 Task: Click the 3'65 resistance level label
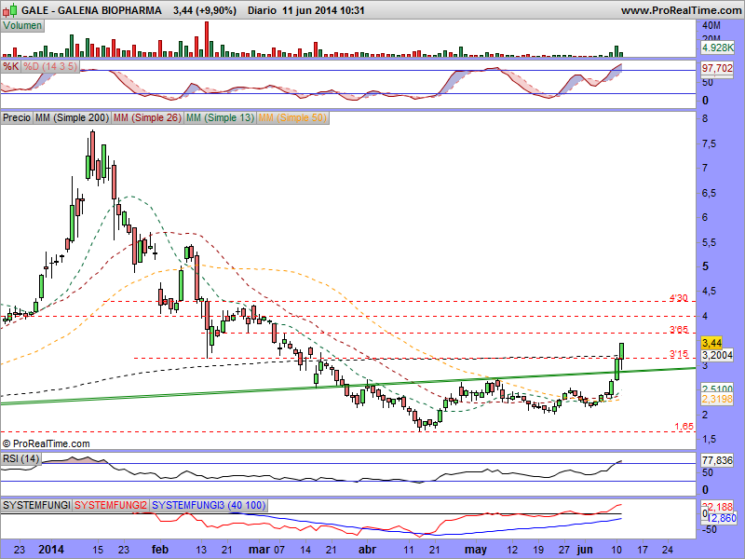(679, 330)
